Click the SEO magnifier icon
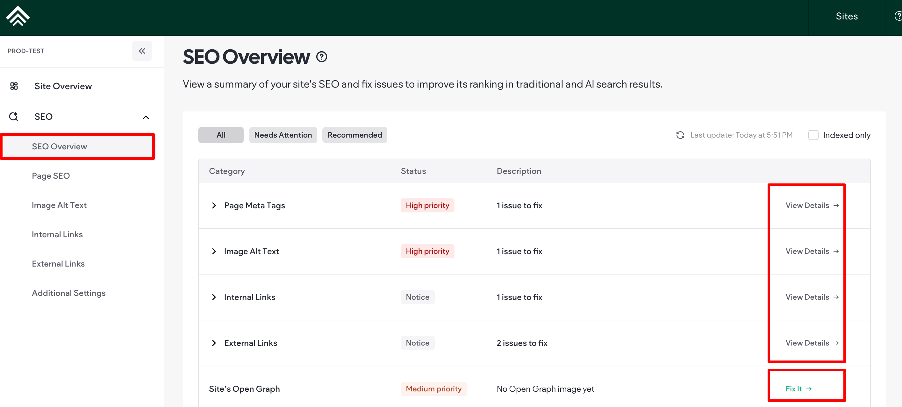902x407 pixels. click(14, 117)
